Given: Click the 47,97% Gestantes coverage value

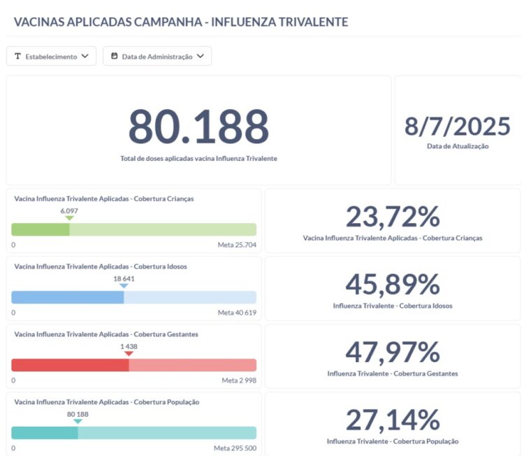Looking at the screenshot, I should pos(393,352).
